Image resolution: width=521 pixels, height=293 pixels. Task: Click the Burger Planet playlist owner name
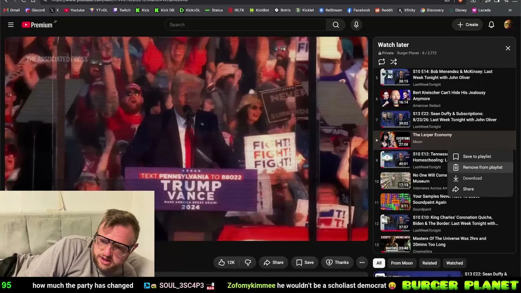click(408, 53)
